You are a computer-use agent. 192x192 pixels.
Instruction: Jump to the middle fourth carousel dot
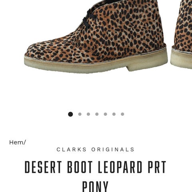point(97,114)
